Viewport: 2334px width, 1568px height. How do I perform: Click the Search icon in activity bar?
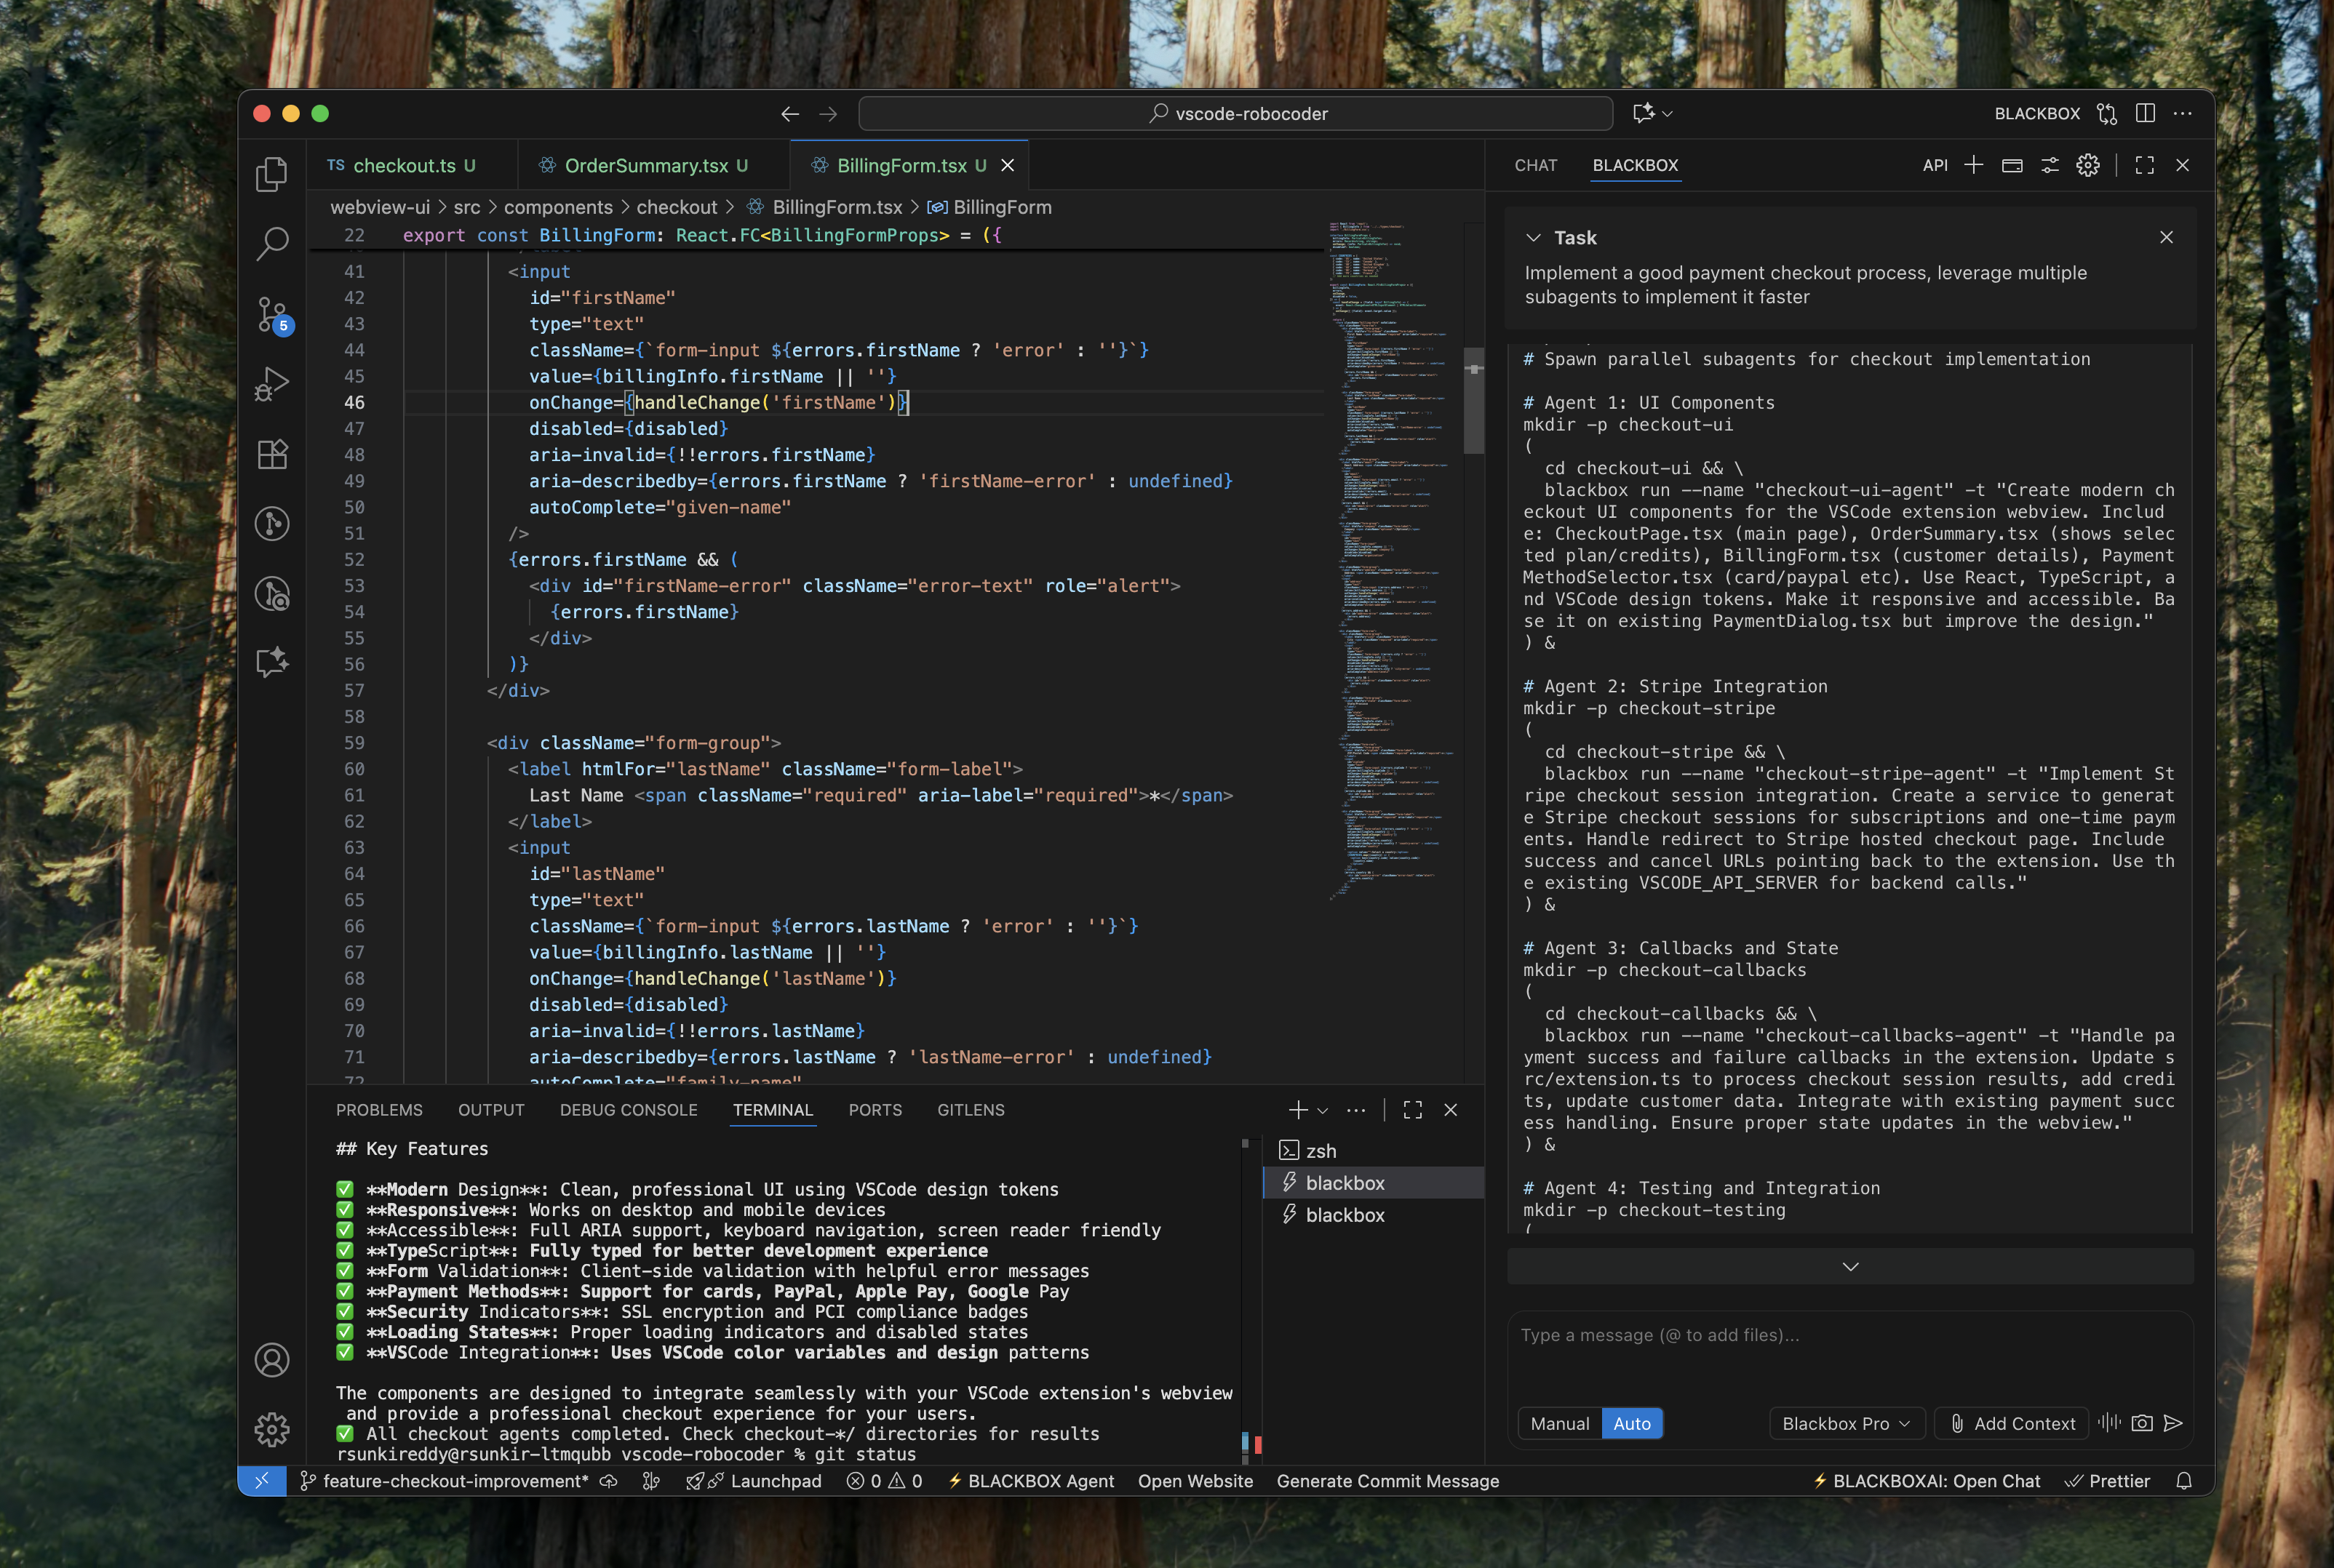click(271, 243)
